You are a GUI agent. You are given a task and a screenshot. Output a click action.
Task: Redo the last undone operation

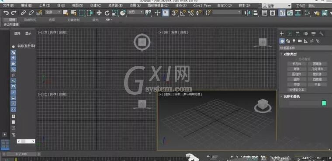click(14, 13)
